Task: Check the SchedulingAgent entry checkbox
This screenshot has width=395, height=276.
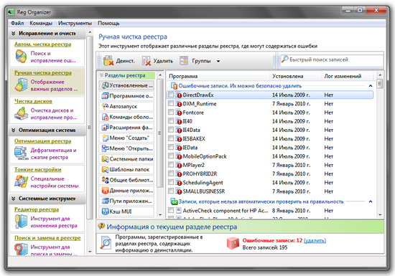Action: point(171,182)
